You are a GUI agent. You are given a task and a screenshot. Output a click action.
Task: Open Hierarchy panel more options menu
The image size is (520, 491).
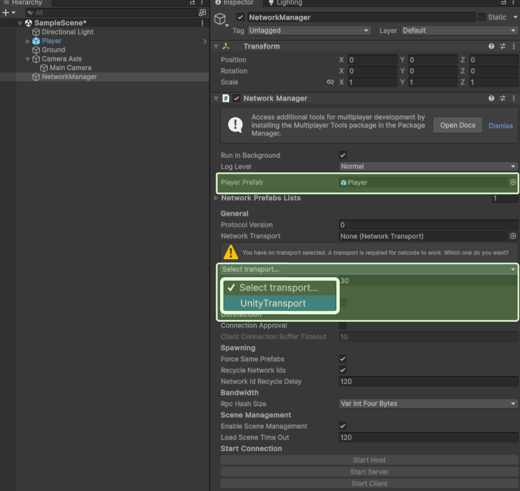coord(202,2)
